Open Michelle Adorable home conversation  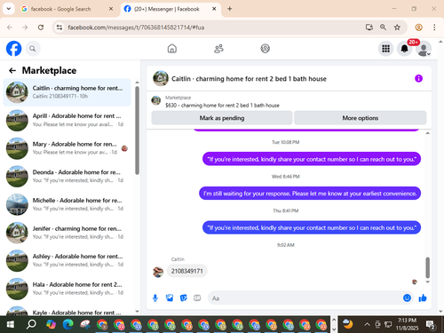tap(67, 204)
